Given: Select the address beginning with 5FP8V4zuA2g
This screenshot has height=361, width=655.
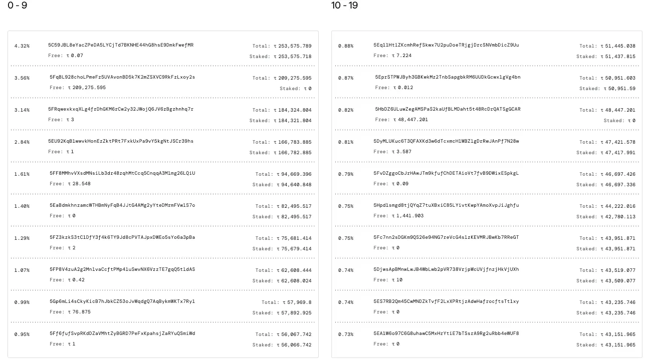Looking at the screenshot, I should coord(122,270).
